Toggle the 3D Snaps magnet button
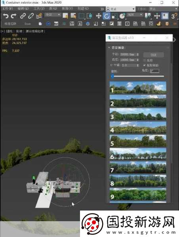The height and width of the screenshot is (237, 179). point(174,16)
